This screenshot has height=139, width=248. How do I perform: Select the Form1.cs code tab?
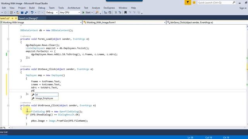point(5,18)
